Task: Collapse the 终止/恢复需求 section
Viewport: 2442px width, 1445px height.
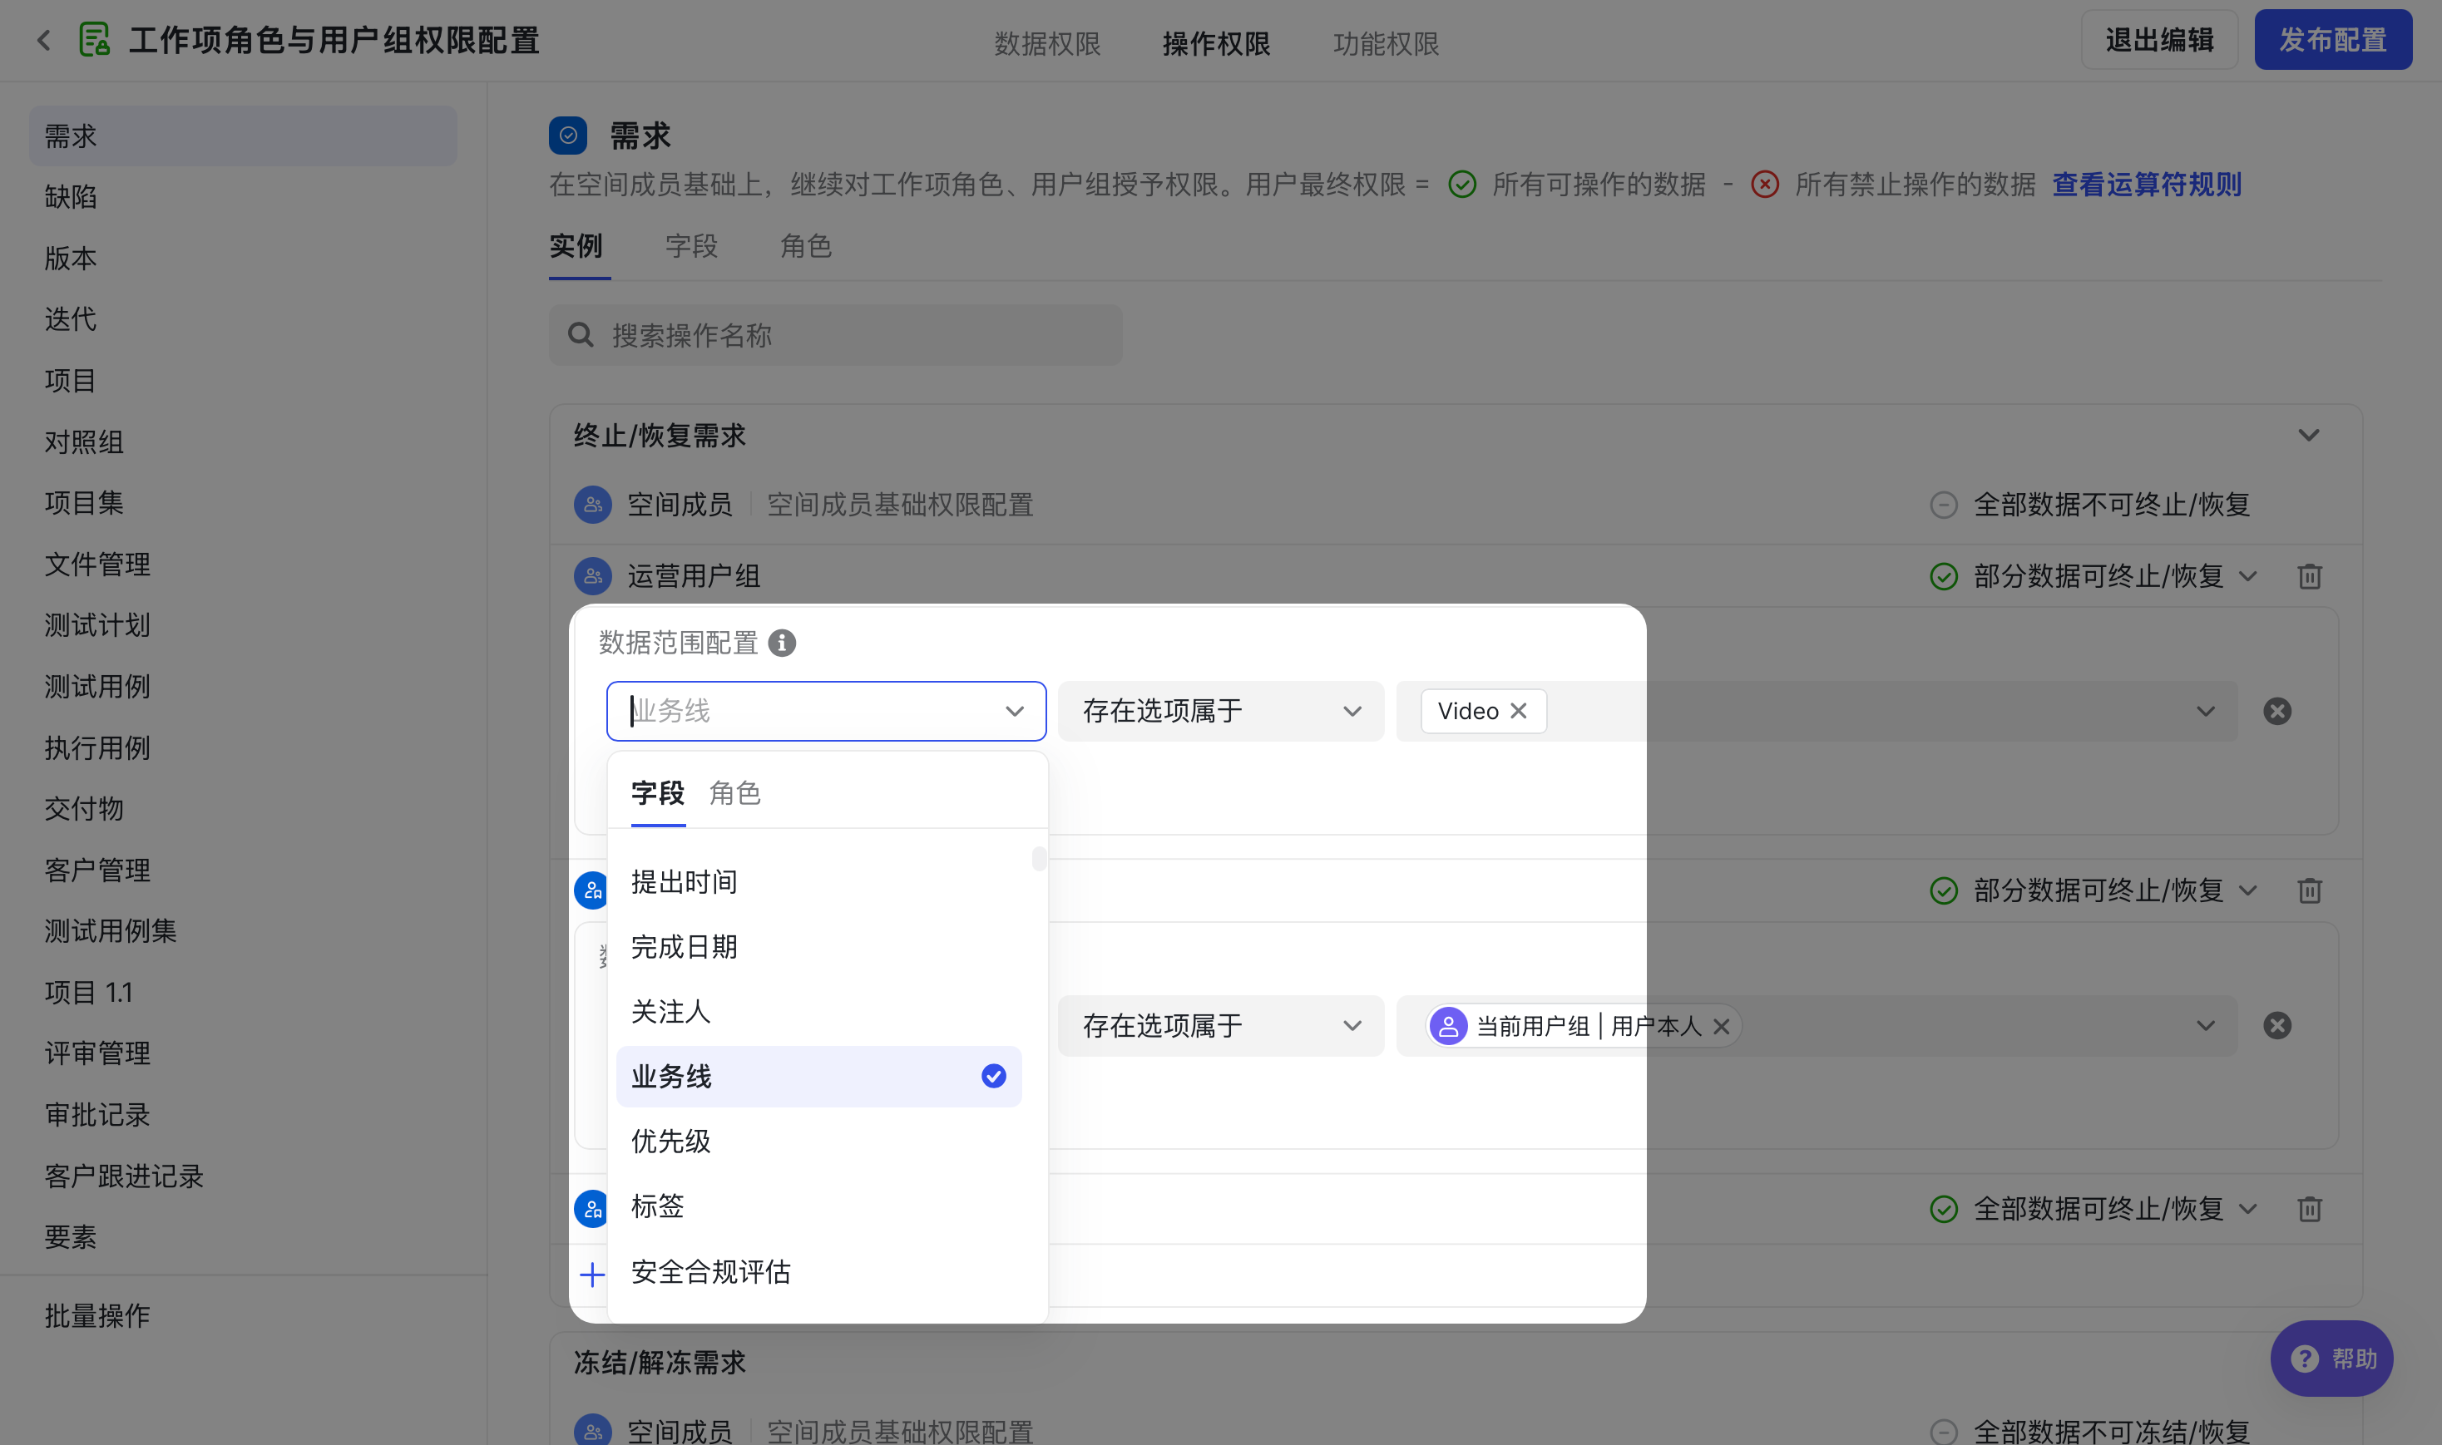Action: (2309, 436)
